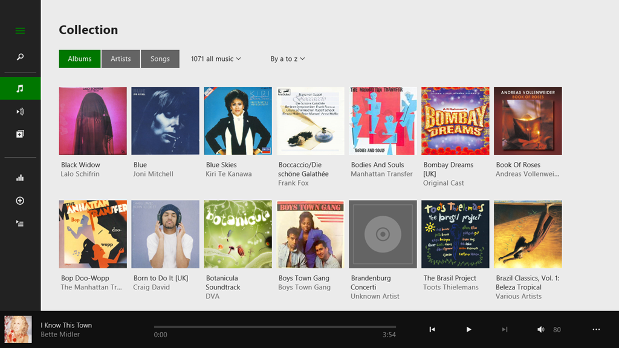Mute using the volume speaker icon

(x=541, y=329)
